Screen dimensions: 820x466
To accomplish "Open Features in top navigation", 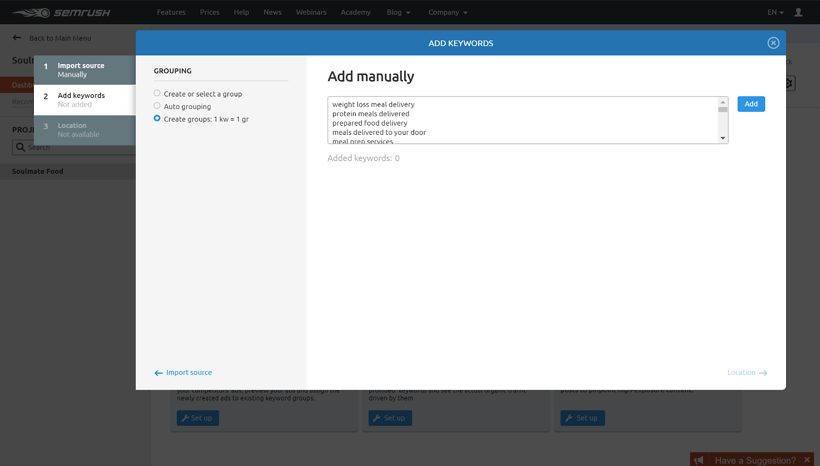I will [171, 12].
